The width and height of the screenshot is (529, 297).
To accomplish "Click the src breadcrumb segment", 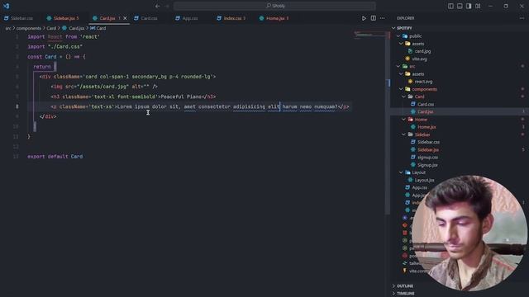I will [7, 28].
